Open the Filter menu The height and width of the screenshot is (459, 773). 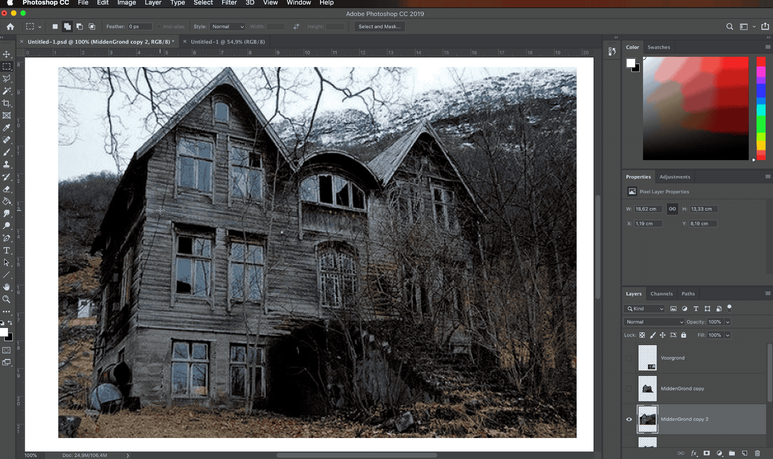(229, 3)
